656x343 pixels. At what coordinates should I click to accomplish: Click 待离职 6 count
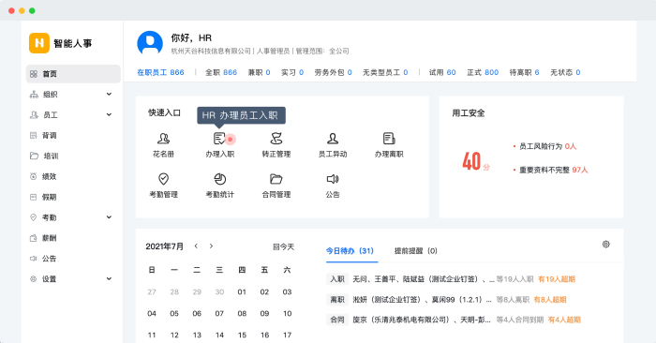click(x=524, y=72)
